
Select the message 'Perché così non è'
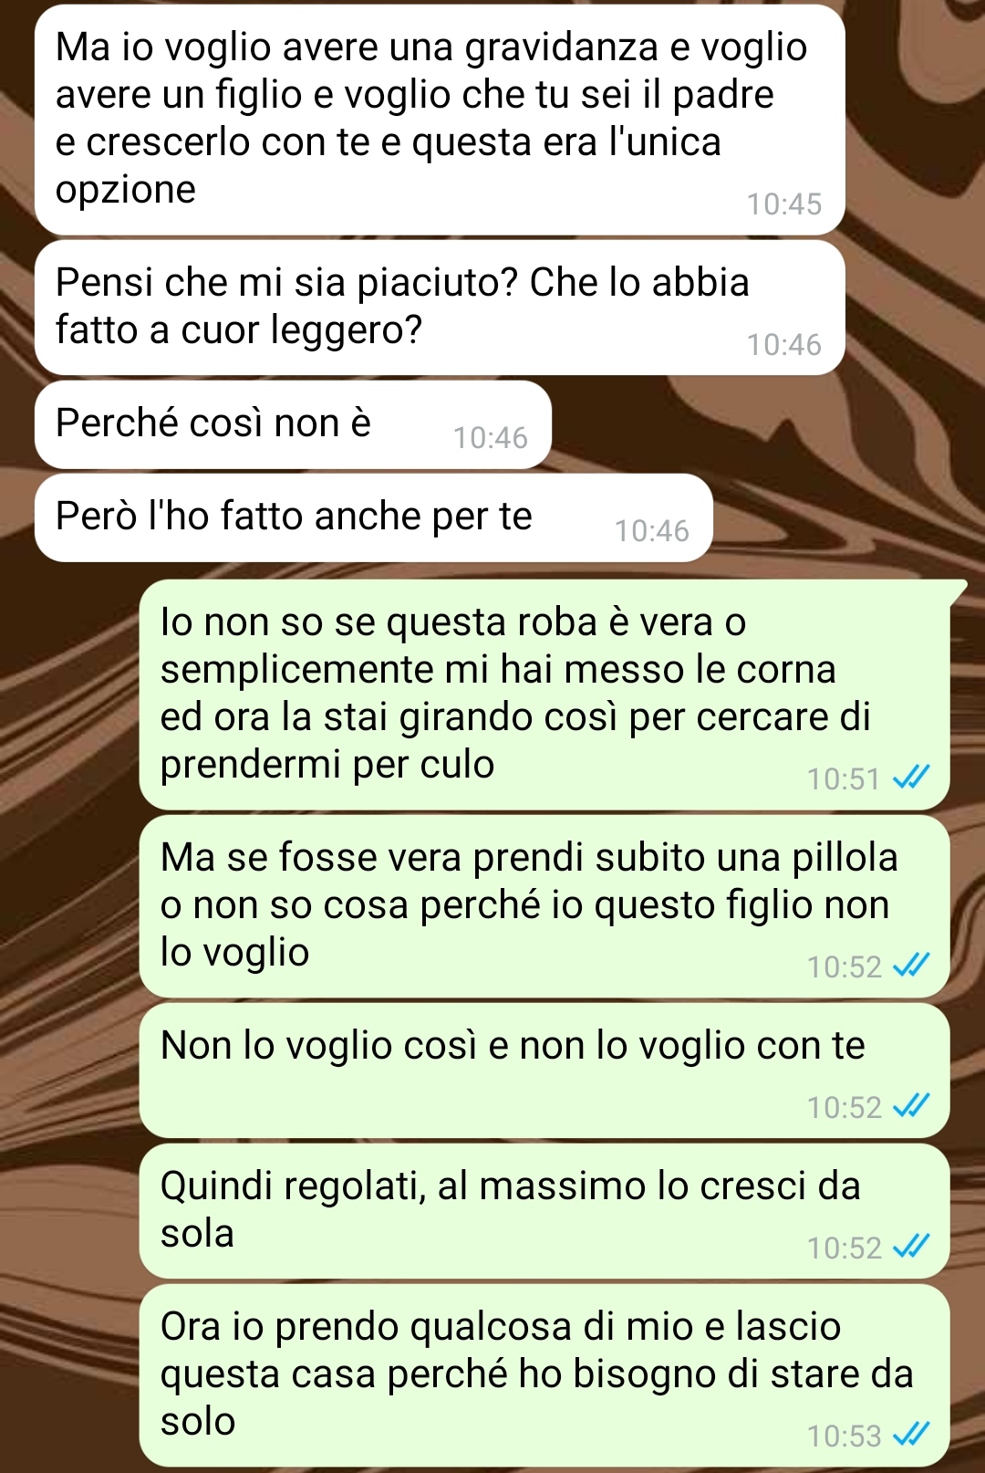point(293,425)
